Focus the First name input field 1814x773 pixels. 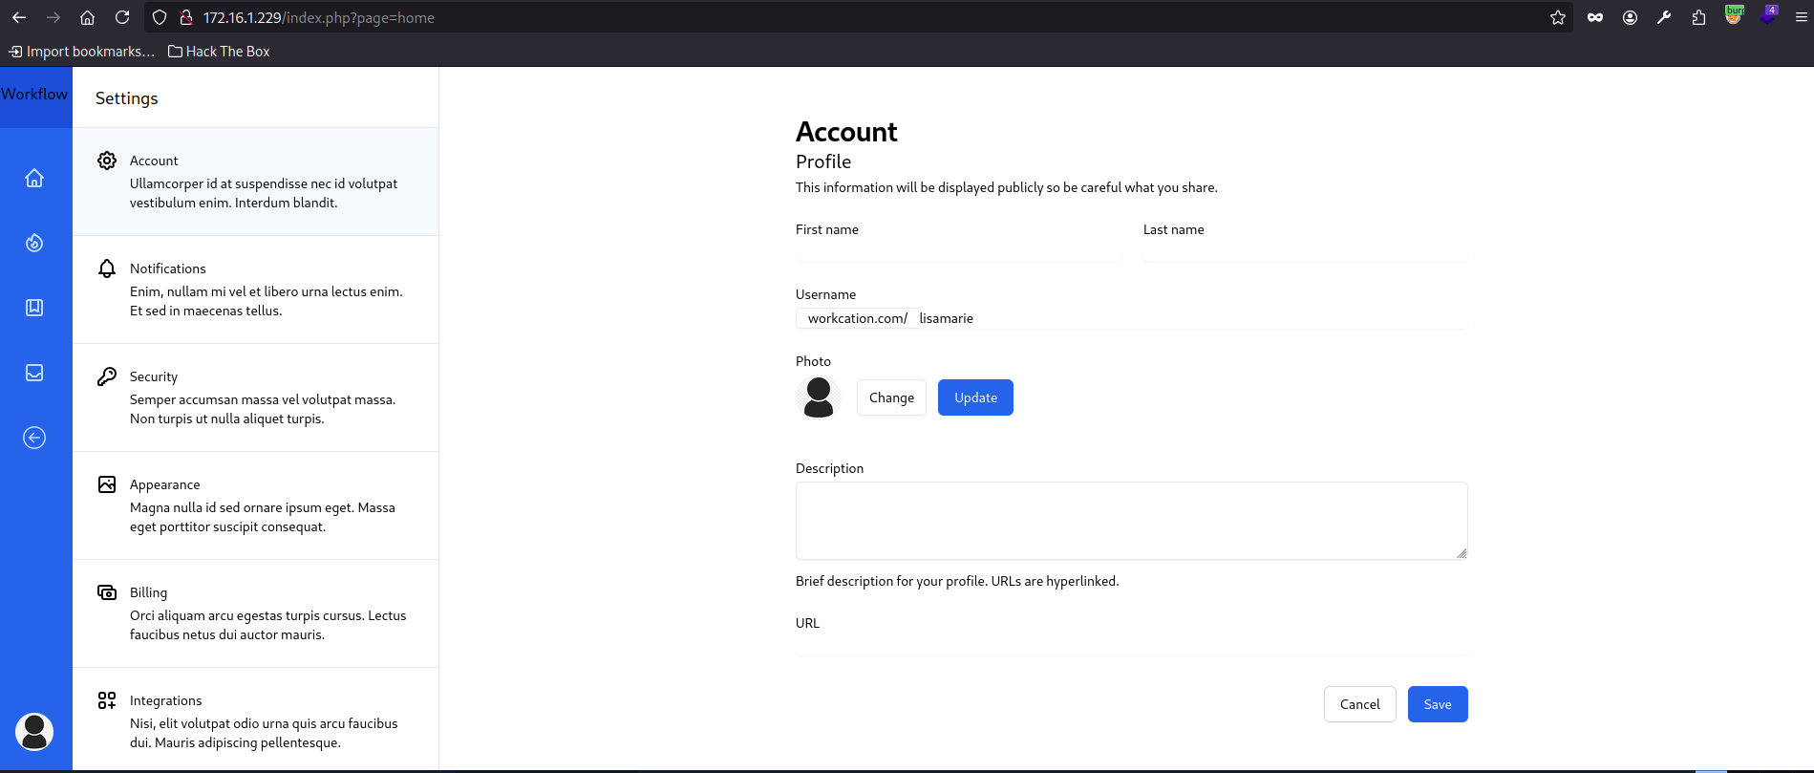957,252
